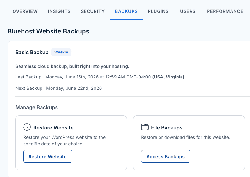Click the Bluehost Website Backups title
The image size is (250, 177).
point(48,31)
